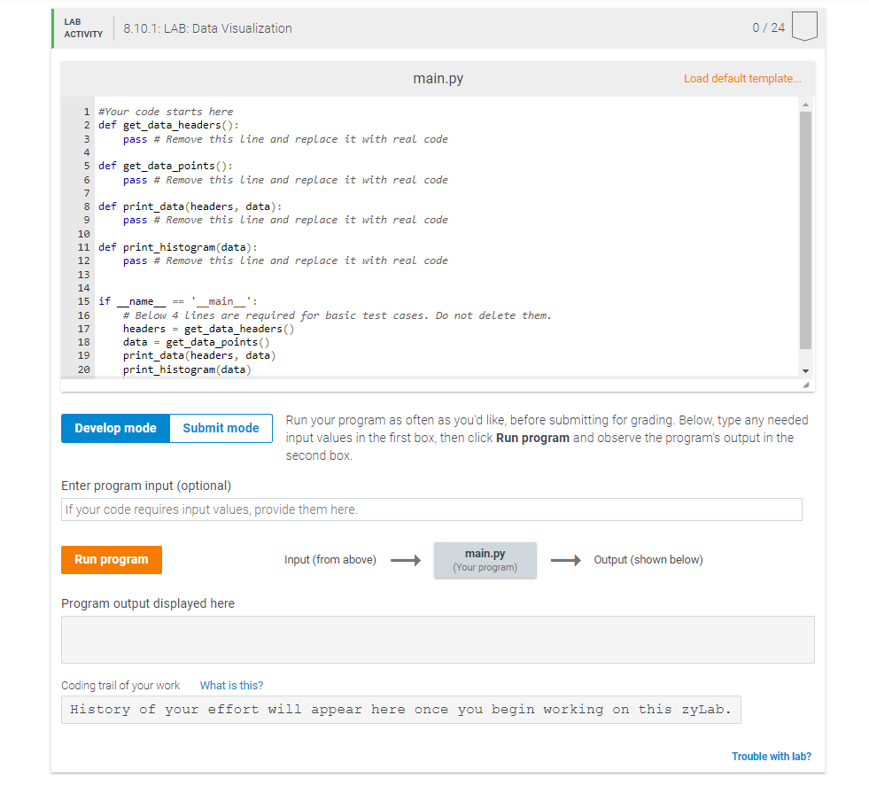Click the 'pass' statement on line 3

click(135, 139)
